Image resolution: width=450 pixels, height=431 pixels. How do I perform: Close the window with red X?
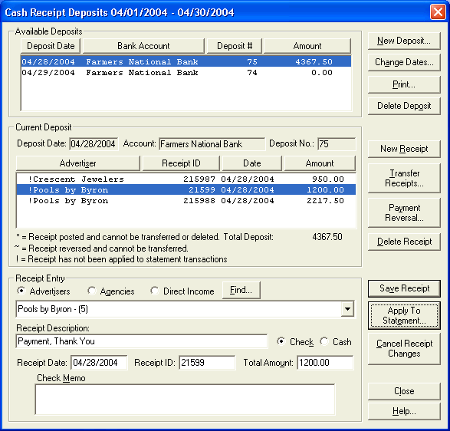(x=438, y=12)
